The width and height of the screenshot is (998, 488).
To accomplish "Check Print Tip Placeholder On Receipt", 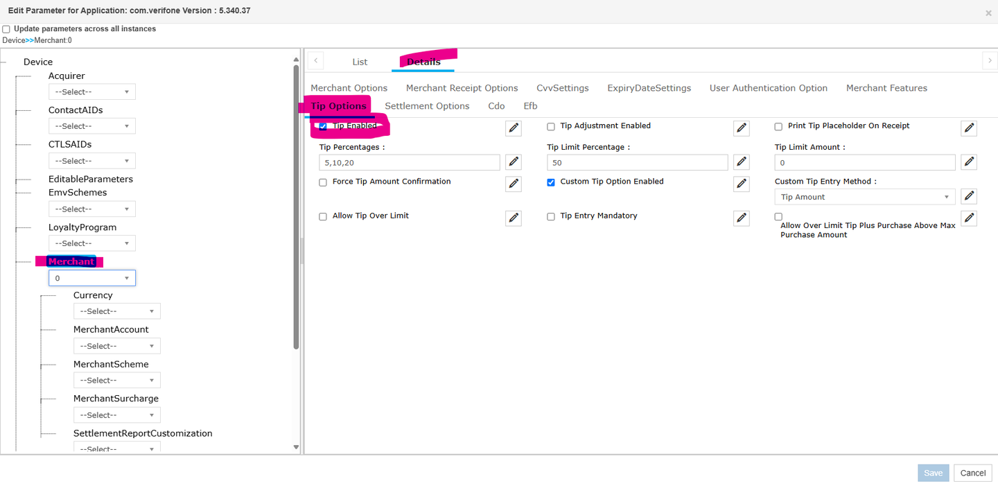I will [778, 126].
